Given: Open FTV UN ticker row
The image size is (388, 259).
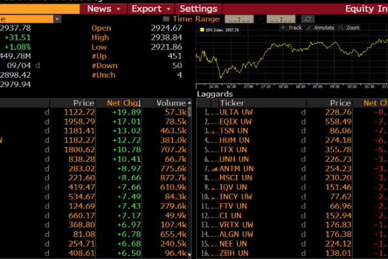Looking at the screenshot, I should tap(233, 206).
